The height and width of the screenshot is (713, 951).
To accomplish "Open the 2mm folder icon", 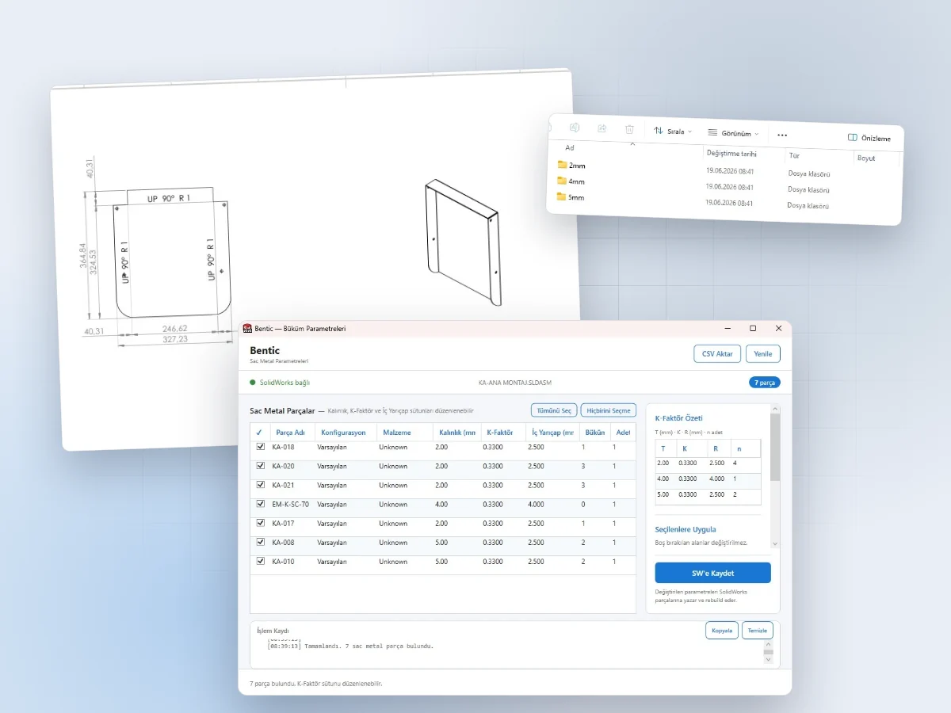I will pyautogui.click(x=562, y=165).
